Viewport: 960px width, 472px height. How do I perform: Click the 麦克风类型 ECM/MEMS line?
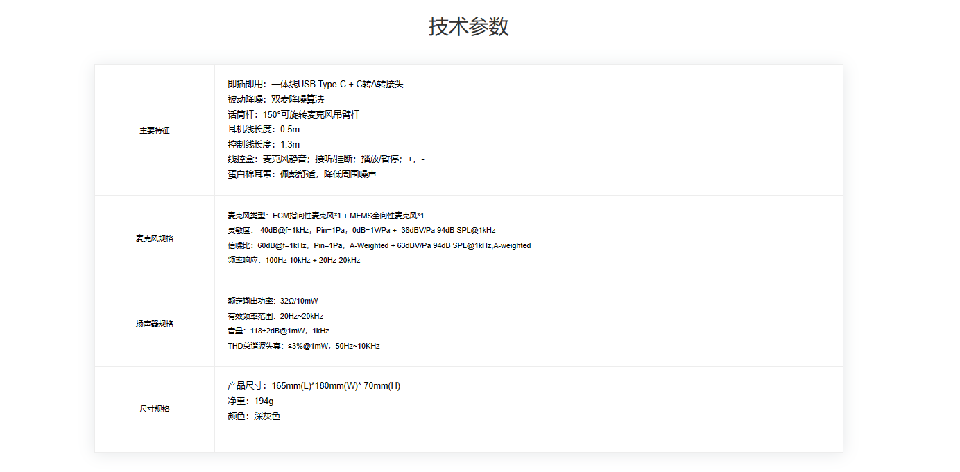(x=325, y=216)
